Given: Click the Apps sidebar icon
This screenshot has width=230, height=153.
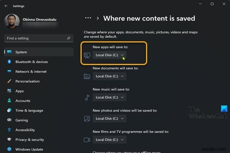Looking at the screenshot, I should pyautogui.click(x=8, y=91).
